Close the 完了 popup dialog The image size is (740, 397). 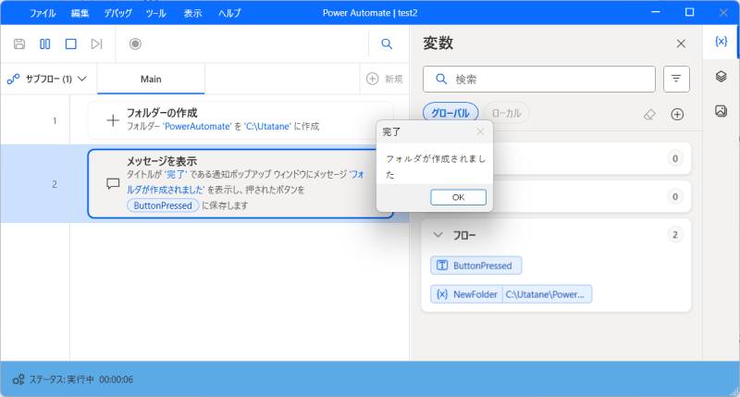click(x=480, y=131)
